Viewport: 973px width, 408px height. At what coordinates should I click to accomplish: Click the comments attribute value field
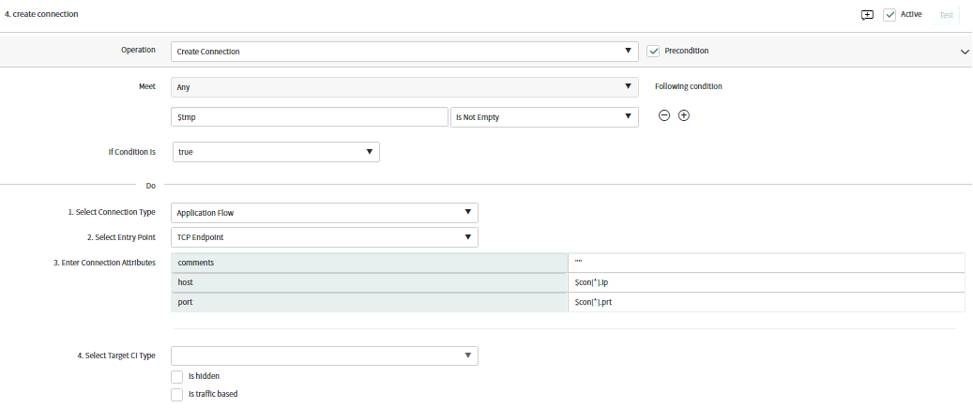(767, 263)
